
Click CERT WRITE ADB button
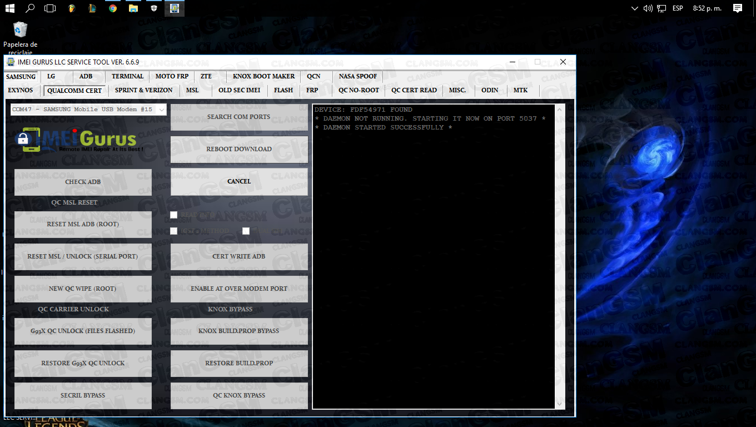tap(239, 257)
